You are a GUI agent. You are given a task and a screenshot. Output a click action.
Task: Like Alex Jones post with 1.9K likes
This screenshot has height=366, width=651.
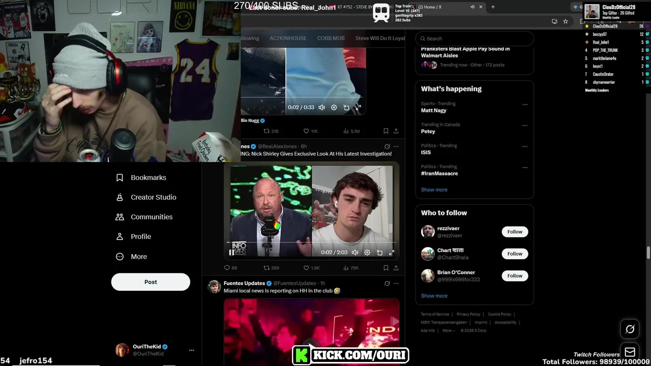click(311, 268)
